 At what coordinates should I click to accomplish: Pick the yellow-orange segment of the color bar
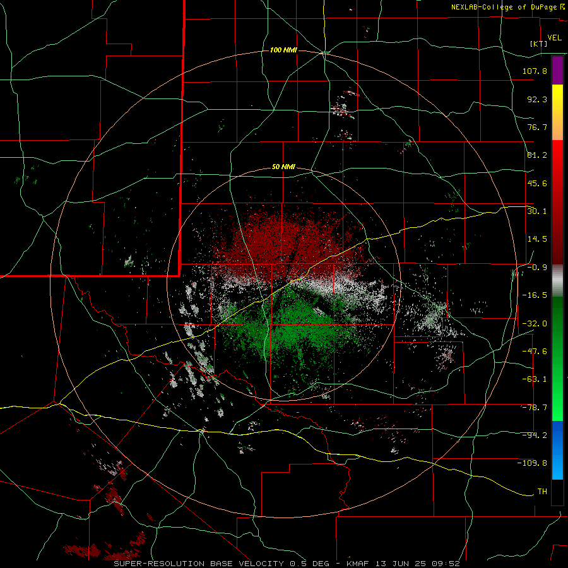coord(557,112)
